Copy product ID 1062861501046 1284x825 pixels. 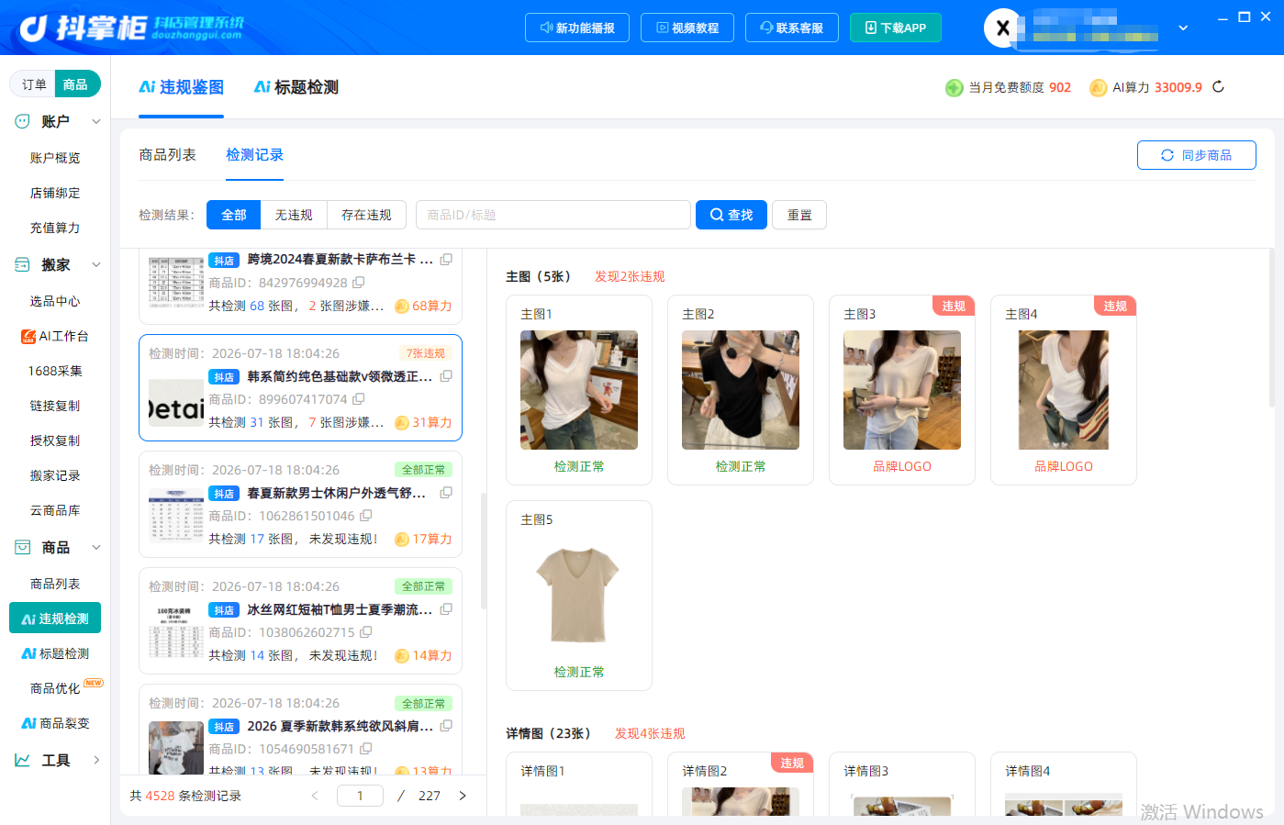366,516
